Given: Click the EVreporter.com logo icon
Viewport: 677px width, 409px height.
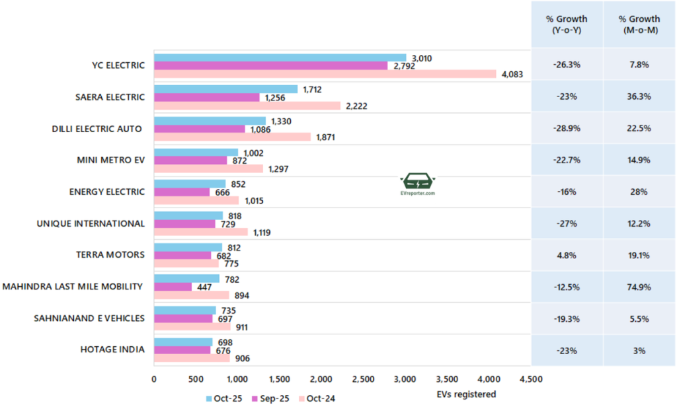Looking at the screenshot, I should click(418, 182).
